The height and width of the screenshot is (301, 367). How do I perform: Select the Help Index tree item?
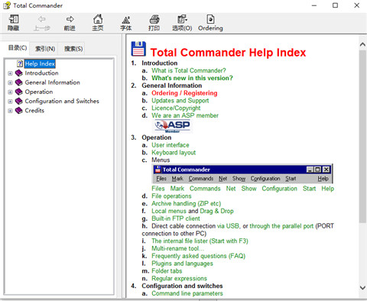click(40, 63)
